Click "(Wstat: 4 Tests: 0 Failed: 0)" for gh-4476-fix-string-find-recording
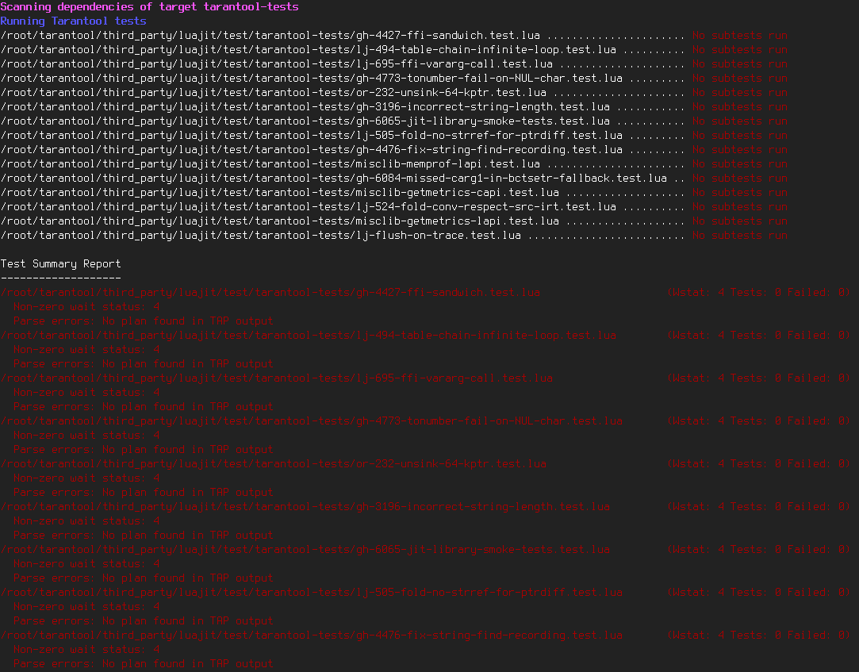 click(x=759, y=635)
